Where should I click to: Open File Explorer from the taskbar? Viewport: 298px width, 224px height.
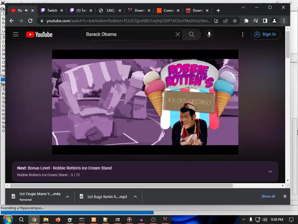[x=46, y=220]
